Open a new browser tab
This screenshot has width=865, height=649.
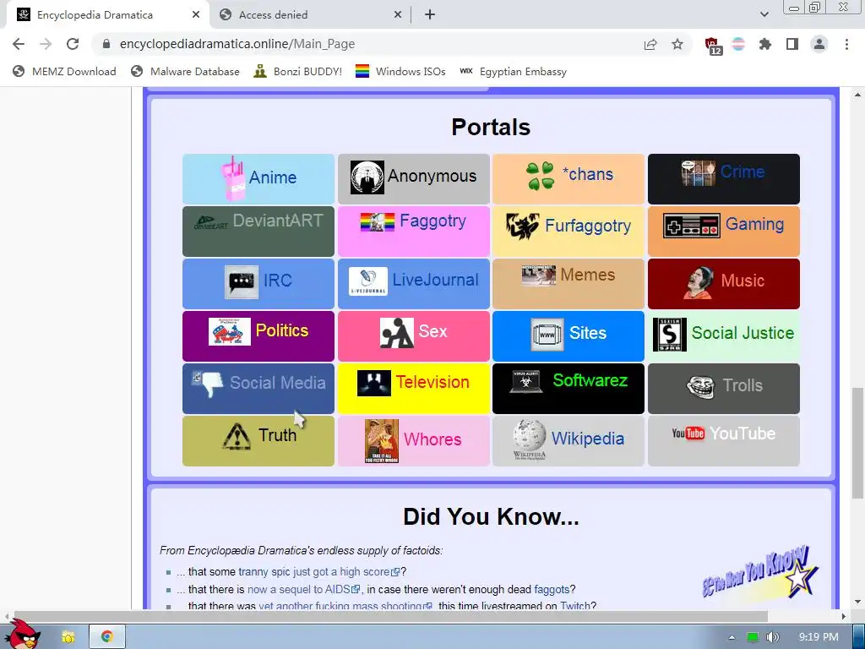[x=430, y=15]
